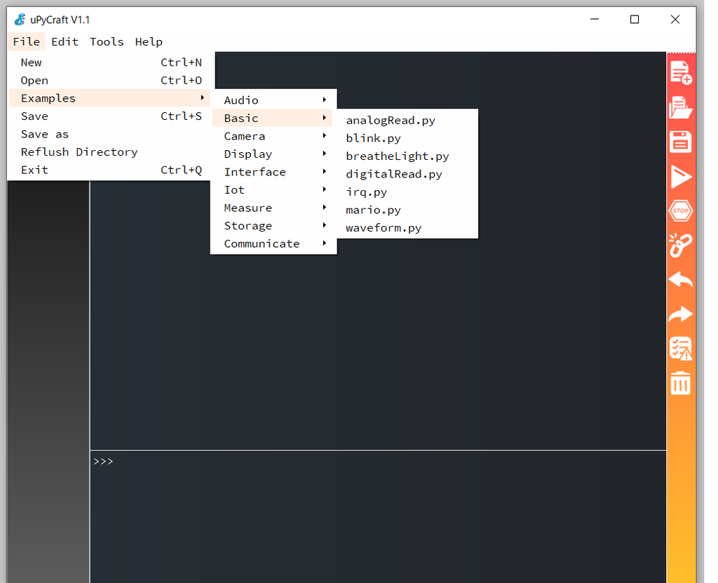Viewport: 718px width, 583px height.
Task: Click the Redo arrow toolbar icon
Action: [681, 314]
